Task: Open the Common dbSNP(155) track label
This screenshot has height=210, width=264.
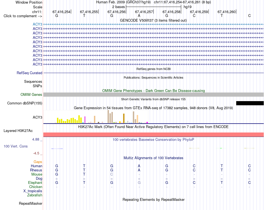Action: (x=25, y=103)
